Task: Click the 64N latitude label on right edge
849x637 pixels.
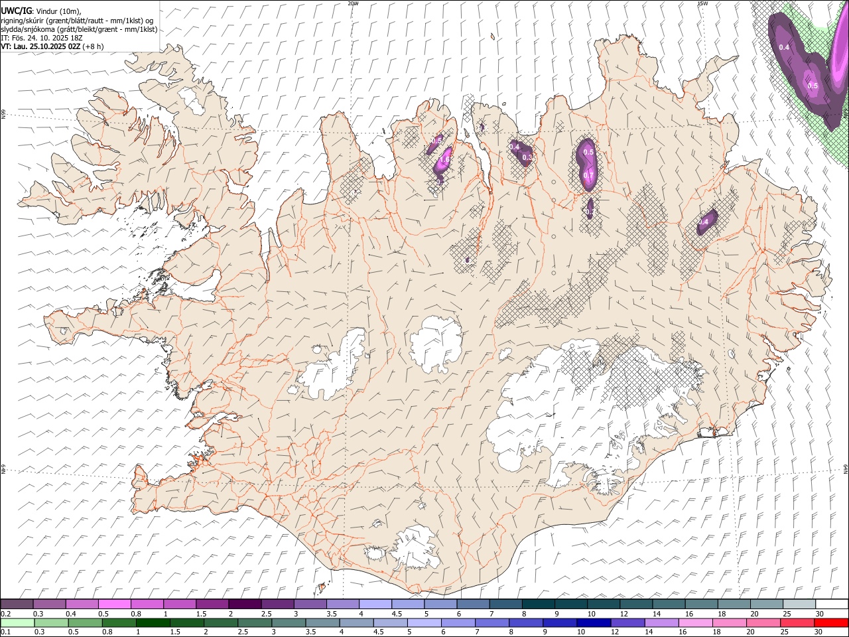Action: [x=846, y=469]
